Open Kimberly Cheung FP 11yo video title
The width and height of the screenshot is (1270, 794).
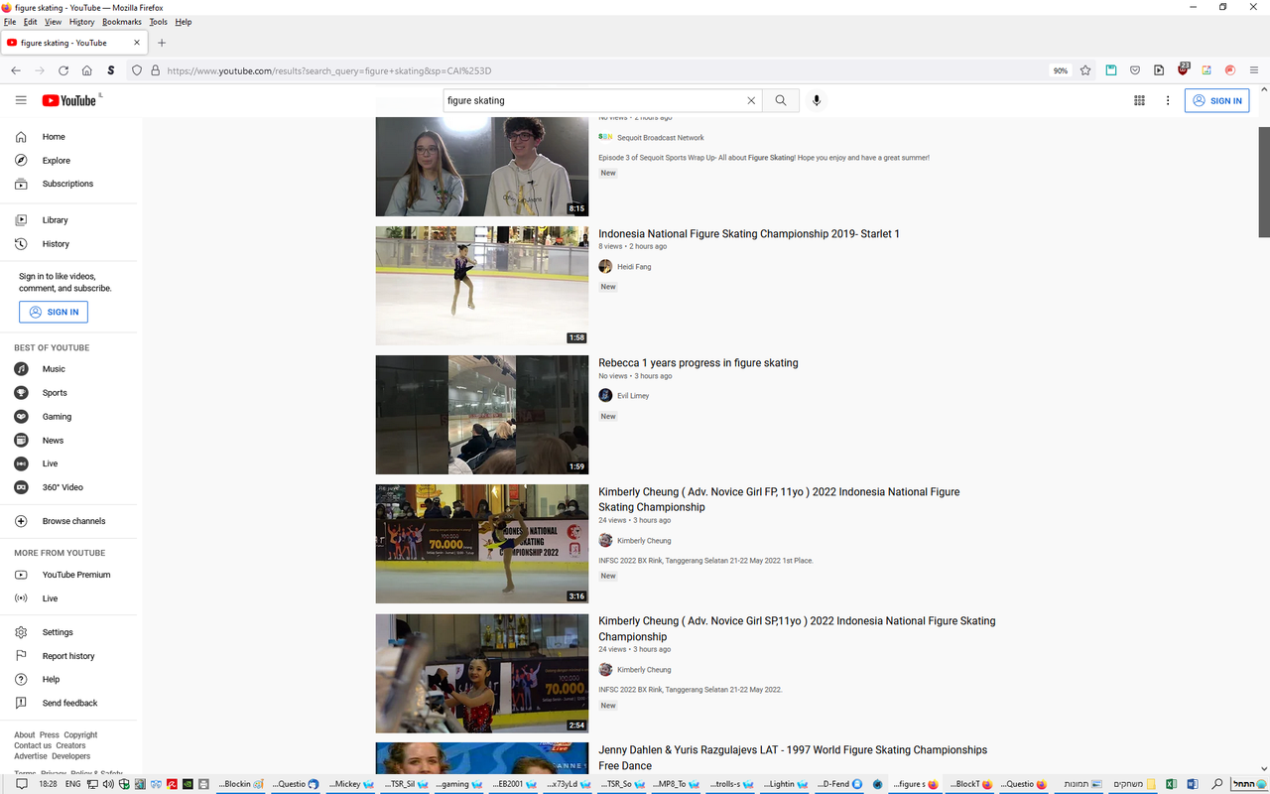click(x=779, y=499)
